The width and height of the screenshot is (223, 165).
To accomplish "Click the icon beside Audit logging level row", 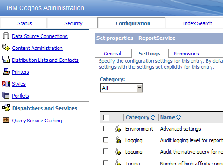I will [117, 140].
